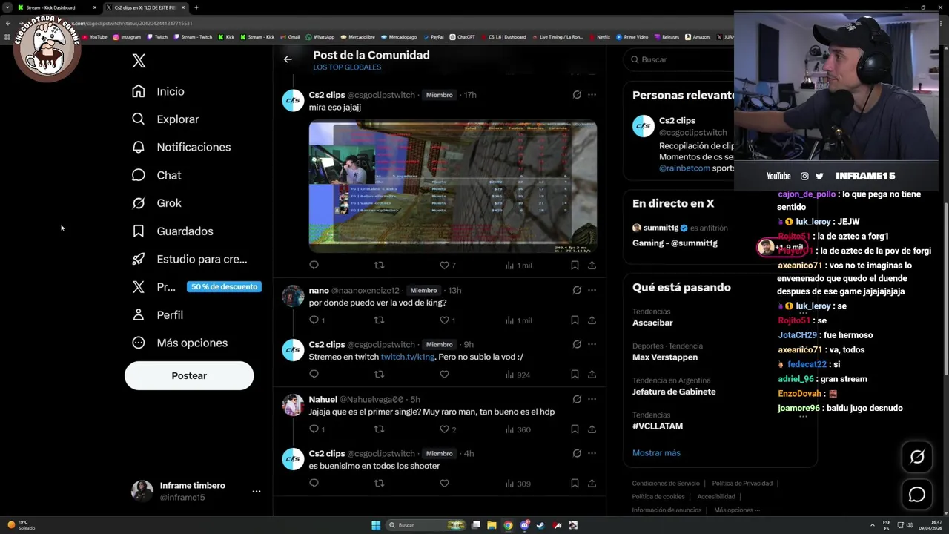The height and width of the screenshot is (534, 949).
Task: Like nano's post about the vod
Action: [447, 320]
